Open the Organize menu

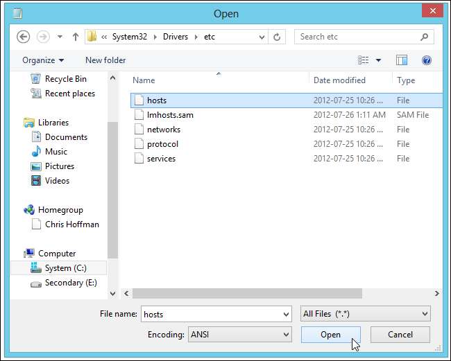pyautogui.click(x=43, y=60)
